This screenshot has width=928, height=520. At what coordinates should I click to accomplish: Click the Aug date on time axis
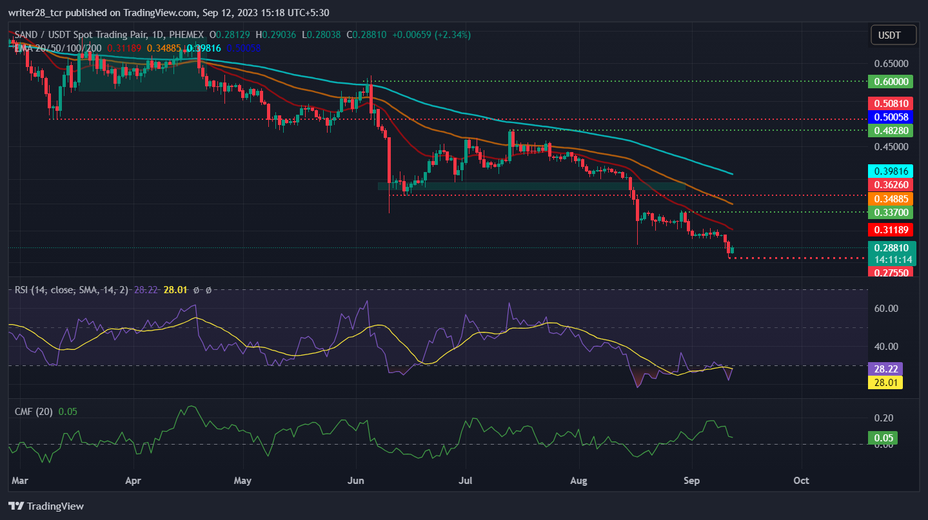[579, 481]
